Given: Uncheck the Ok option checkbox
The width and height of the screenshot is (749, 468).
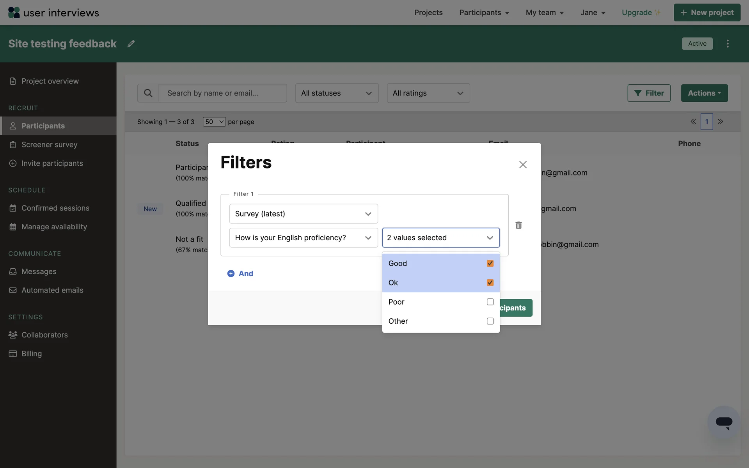Looking at the screenshot, I should click(490, 282).
